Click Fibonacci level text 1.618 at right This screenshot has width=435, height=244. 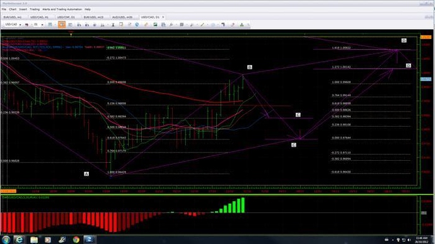[x=341, y=48]
